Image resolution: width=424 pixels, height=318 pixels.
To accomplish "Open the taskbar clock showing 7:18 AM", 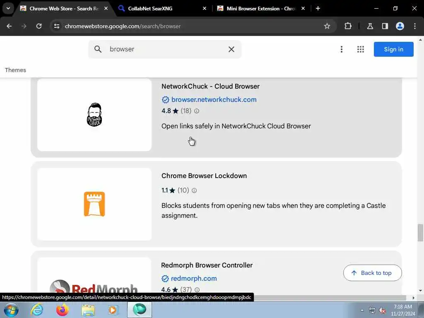I will click(403, 310).
